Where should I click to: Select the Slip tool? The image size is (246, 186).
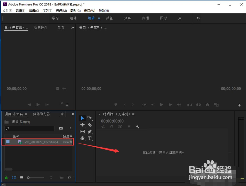(x=82, y=131)
